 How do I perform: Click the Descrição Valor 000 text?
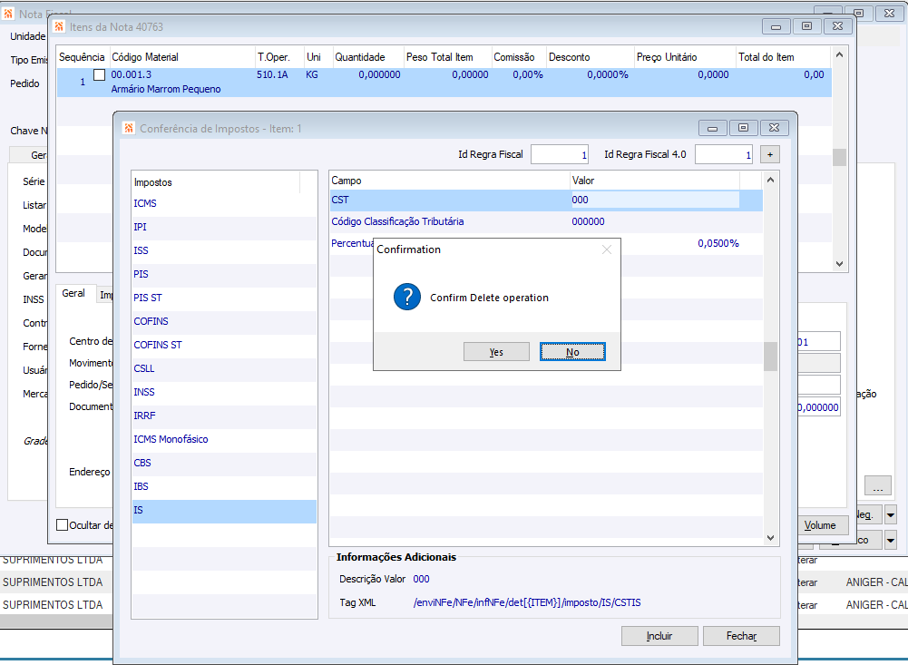[421, 580]
